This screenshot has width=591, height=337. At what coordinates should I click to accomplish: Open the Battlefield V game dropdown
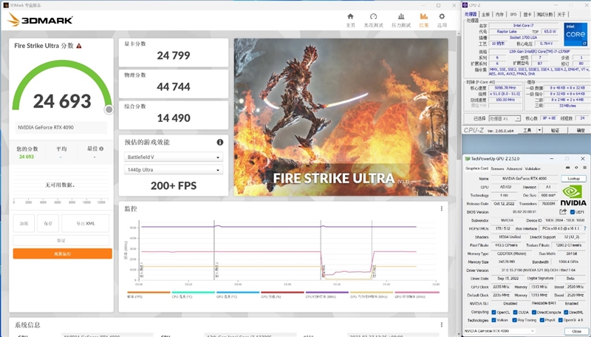pos(171,157)
